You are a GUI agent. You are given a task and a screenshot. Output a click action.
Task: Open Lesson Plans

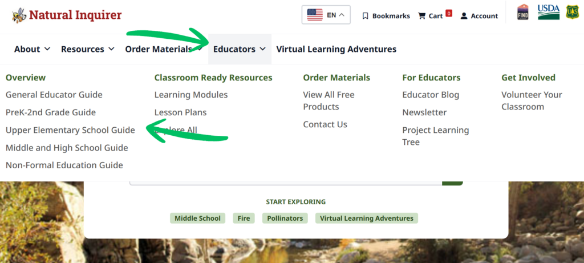pos(181,112)
